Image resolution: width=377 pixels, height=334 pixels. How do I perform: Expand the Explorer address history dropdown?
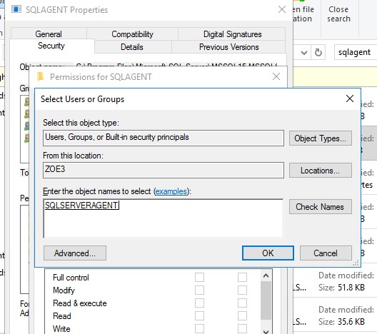304,52
